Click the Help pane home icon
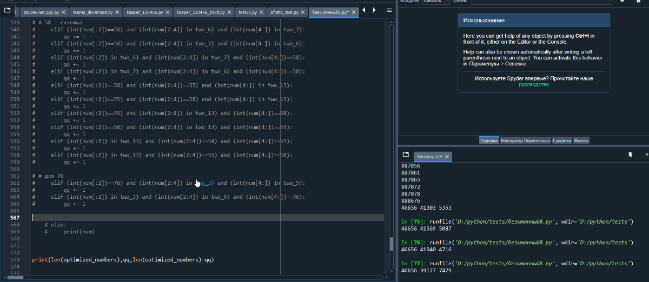 (622, 2)
